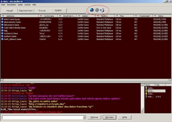Click player icon next to Settle... user
This screenshot has width=172, height=122.
coord(146,88)
